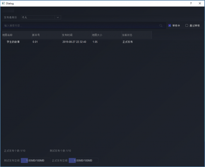Click the question mark help button

click(x=191, y=3)
